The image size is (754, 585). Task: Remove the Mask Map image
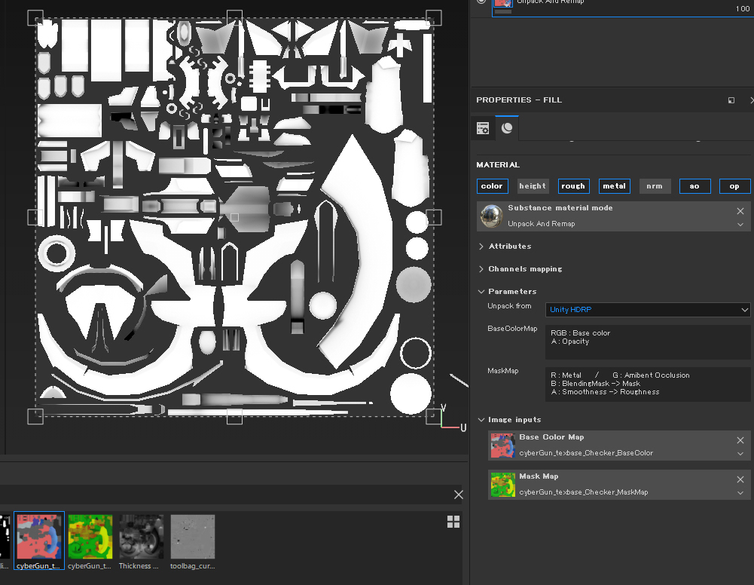click(740, 479)
